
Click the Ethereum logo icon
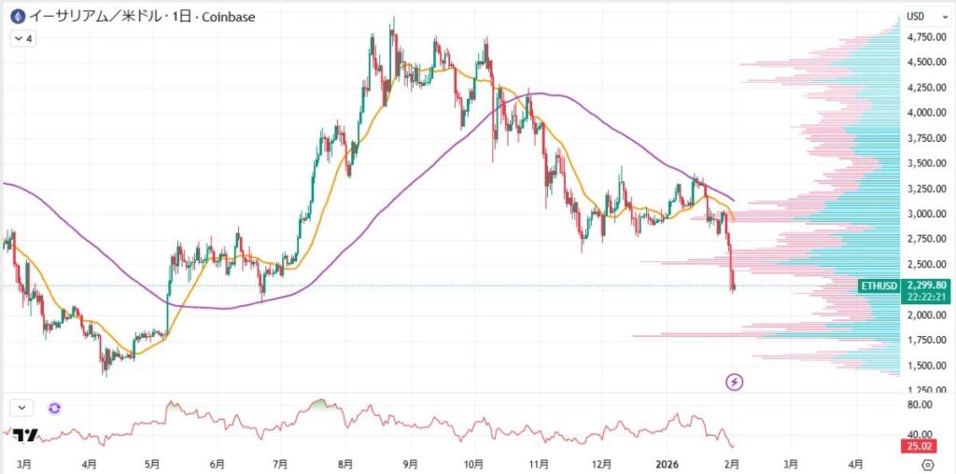pyautogui.click(x=15, y=17)
